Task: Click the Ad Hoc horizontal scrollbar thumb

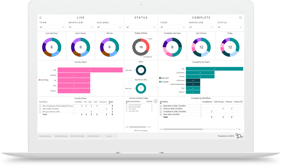Action: [138, 127]
